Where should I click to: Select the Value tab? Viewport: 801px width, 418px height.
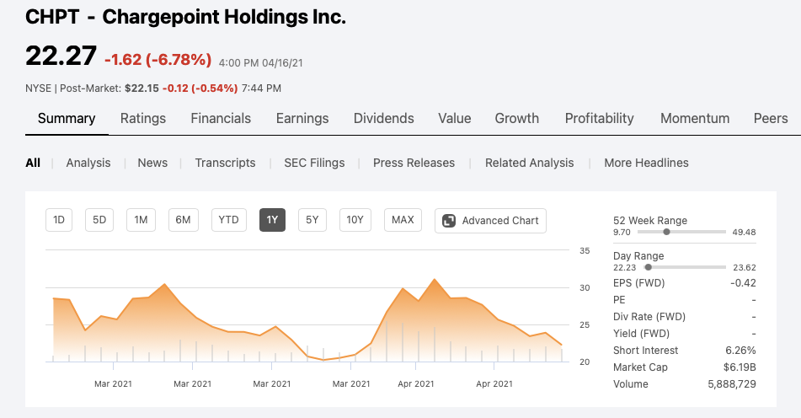pyautogui.click(x=455, y=119)
